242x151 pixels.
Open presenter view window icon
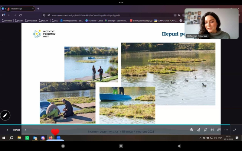(x=219, y=130)
